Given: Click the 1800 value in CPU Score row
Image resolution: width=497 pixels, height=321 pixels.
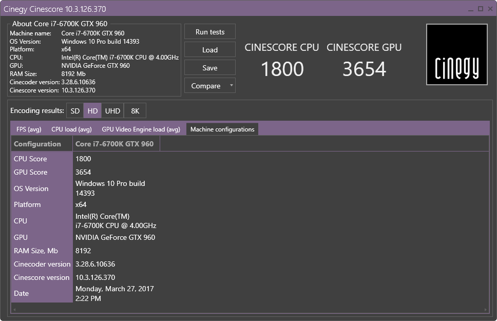Looking at the screenshot, I should pyautogui.click(x=83, y=159).
